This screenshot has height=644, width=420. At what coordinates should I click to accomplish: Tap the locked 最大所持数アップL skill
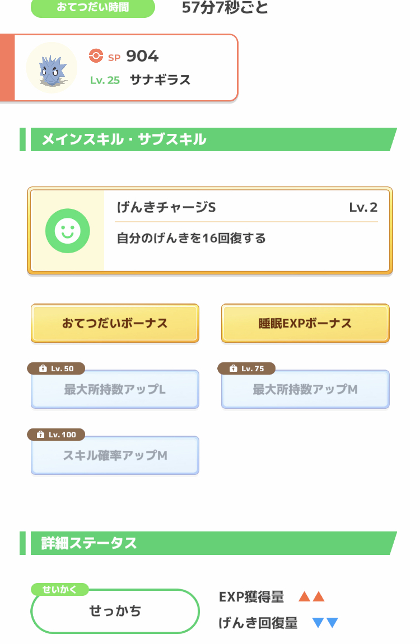click(115, 390)
